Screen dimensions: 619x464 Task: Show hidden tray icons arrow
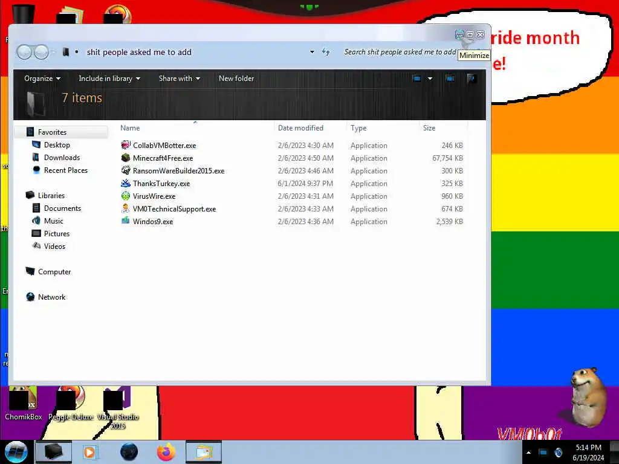pyautogui.click(x=528, y=453)
